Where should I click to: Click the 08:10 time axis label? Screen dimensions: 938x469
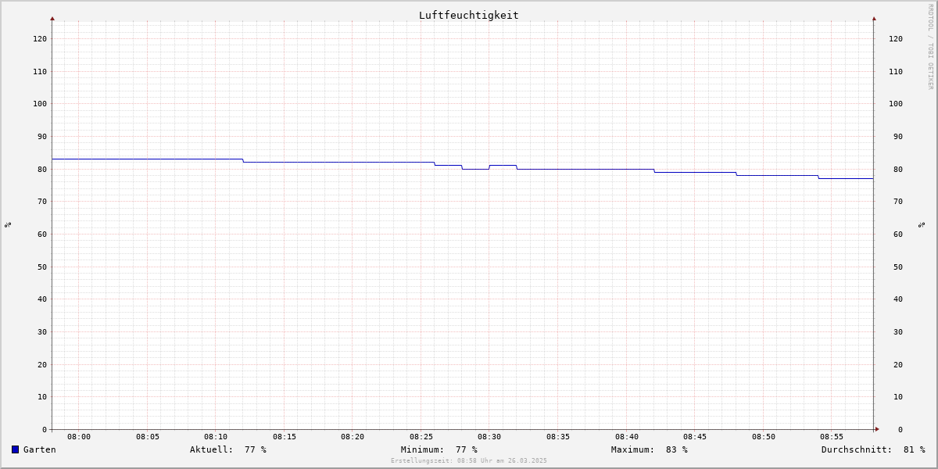pos(216,437)
